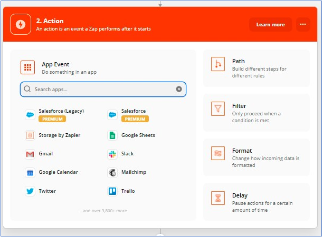Image resolution: width=323 pixels, height=237 pixels.
Task: Click the Delay option title
Action: 240,196
